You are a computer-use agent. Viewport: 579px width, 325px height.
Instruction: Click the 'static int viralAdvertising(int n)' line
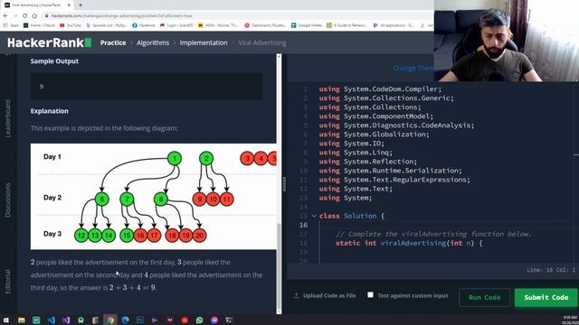(409, 243)
